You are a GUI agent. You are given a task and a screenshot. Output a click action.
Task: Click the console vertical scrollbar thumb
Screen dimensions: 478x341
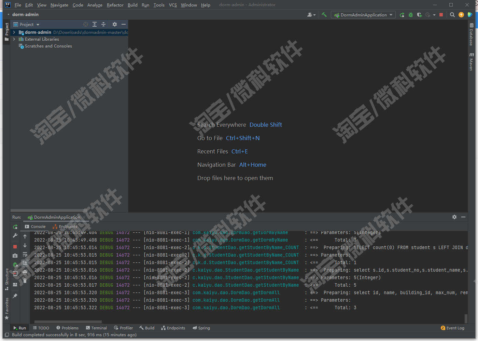point(466,318)
